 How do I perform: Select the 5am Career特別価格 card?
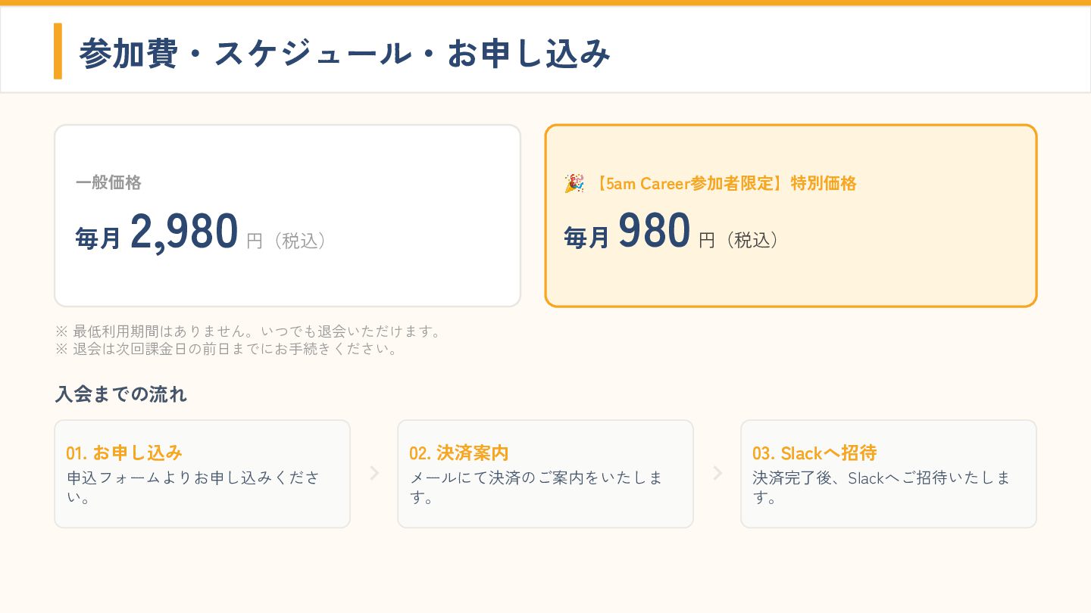(790, 216)
